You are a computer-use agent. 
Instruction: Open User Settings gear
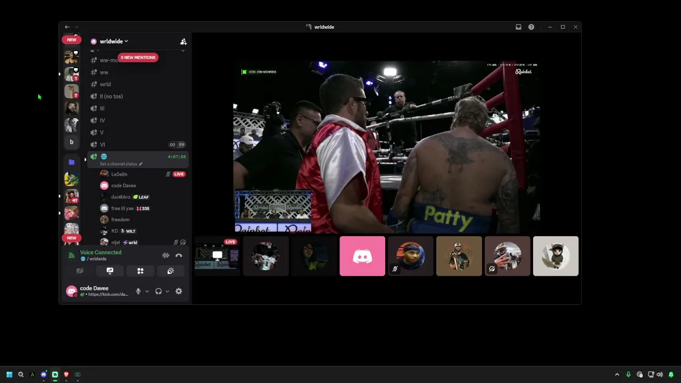[x=179, y=292]
